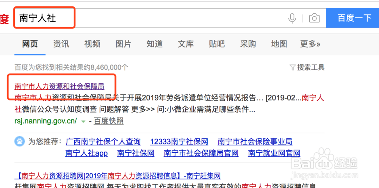Screen dimensions: 379x188
Task: Open the 百度快照 cached page link
Action: click(108, 121)
